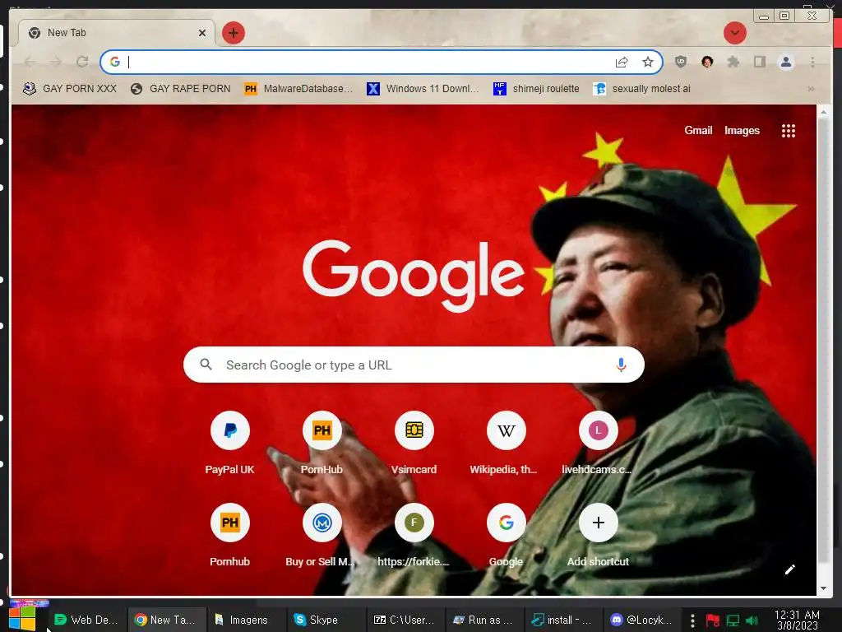This screenshot has height=632, width=842.
Task: Open the PayPal UK shortcut
Action: [x=230, y=444]
